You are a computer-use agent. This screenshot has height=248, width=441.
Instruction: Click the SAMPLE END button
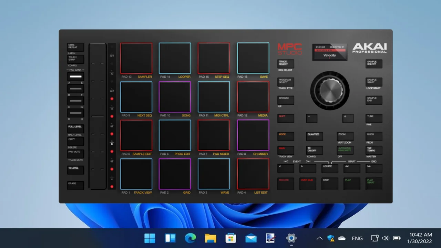pos(374,100)
